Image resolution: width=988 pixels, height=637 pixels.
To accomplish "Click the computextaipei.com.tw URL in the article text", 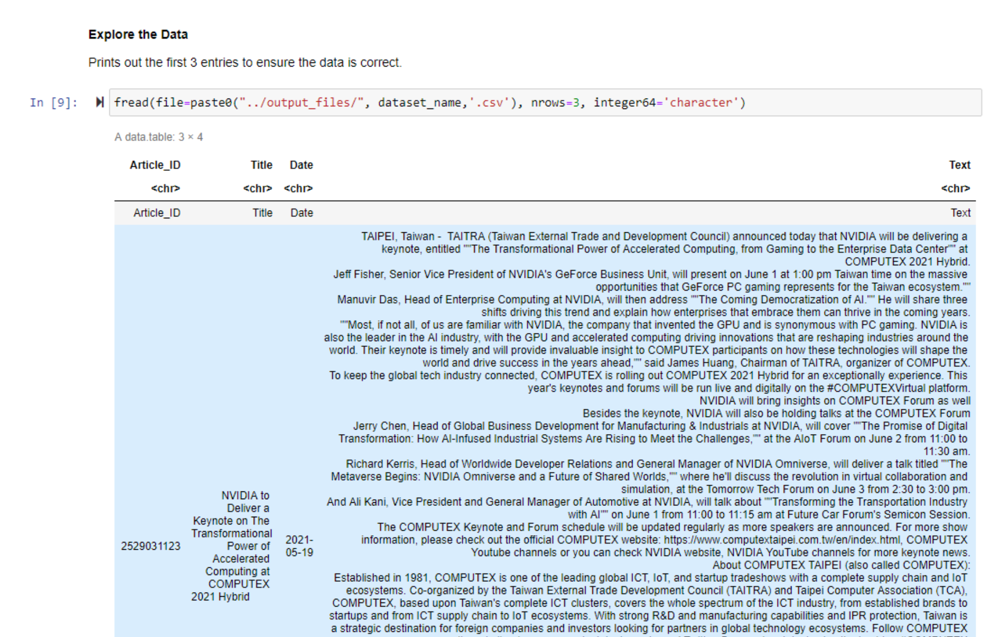I will 782,540.
